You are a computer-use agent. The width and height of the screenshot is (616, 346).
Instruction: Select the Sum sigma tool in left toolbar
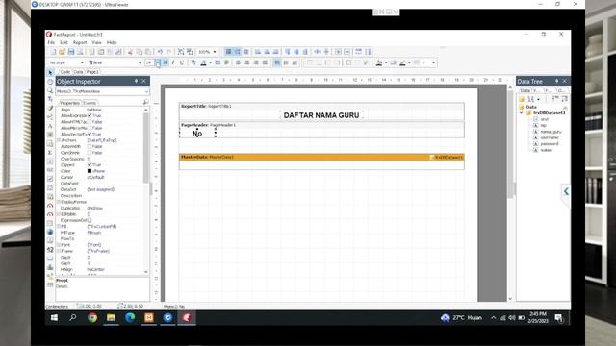pos(50,152)
